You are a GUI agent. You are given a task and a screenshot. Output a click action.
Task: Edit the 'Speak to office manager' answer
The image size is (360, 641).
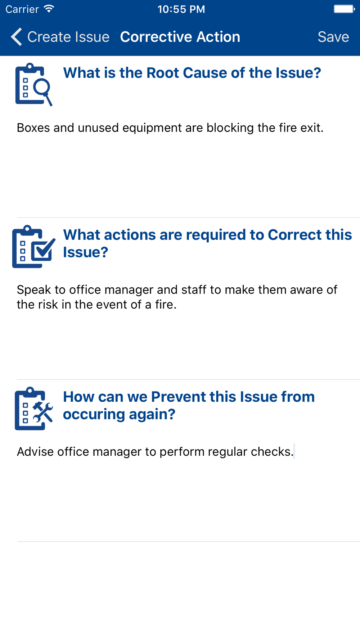click(x=177, y=297)
